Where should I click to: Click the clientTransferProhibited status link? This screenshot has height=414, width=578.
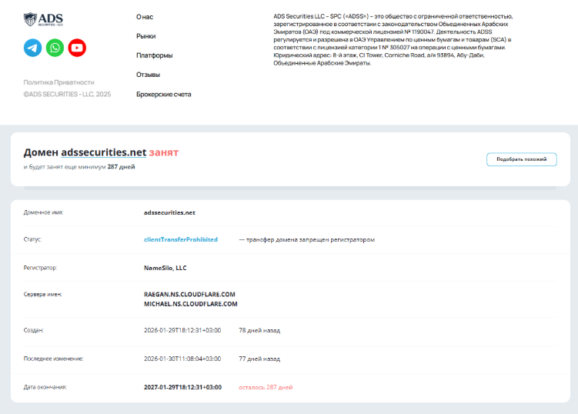tap(181, 239)
